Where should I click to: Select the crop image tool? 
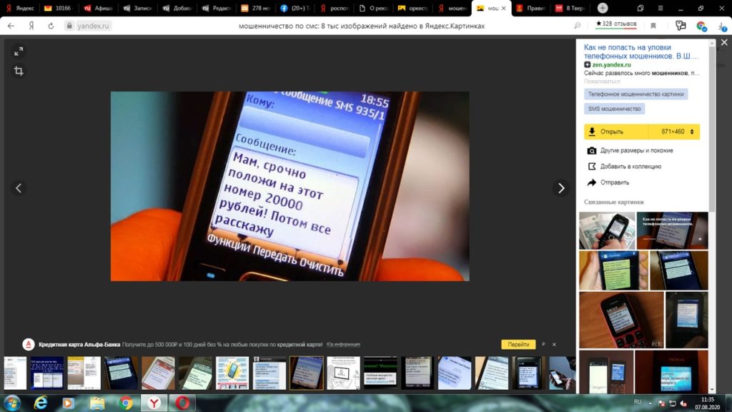pyautogui.click(x=19, y=71)
